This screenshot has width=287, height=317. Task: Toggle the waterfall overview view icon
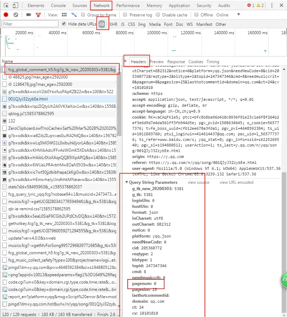74,15
